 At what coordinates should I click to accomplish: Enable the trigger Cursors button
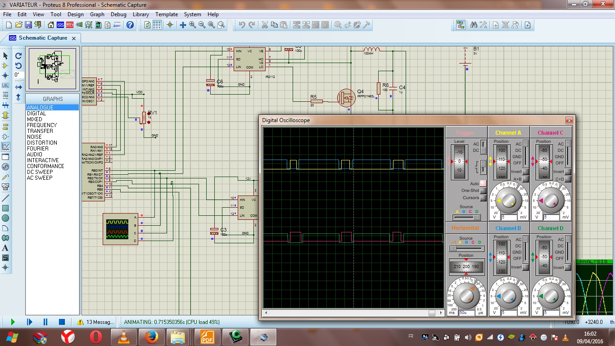[x=483, y=198]
